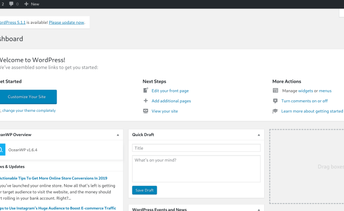Click the view your site monitor icon
The image size is (344, 211).
146,111
